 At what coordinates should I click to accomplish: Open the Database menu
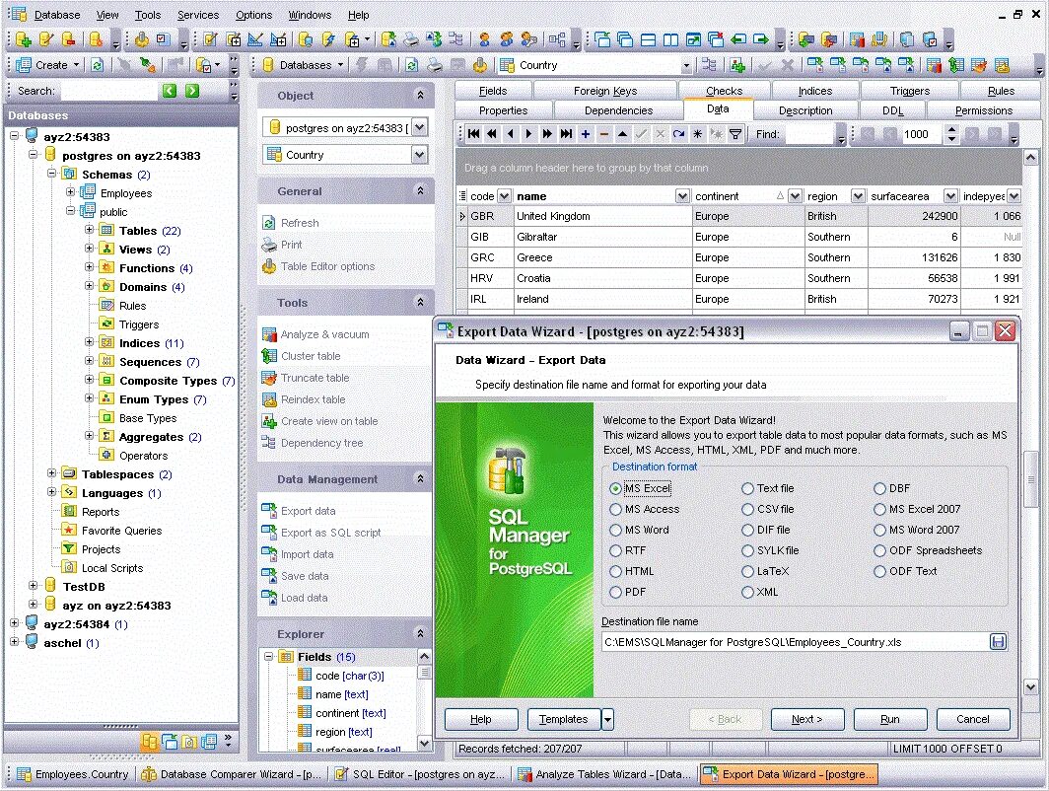(57, 15)
